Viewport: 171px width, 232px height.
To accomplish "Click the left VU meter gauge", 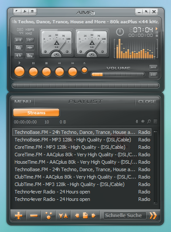I will [56, 43].
